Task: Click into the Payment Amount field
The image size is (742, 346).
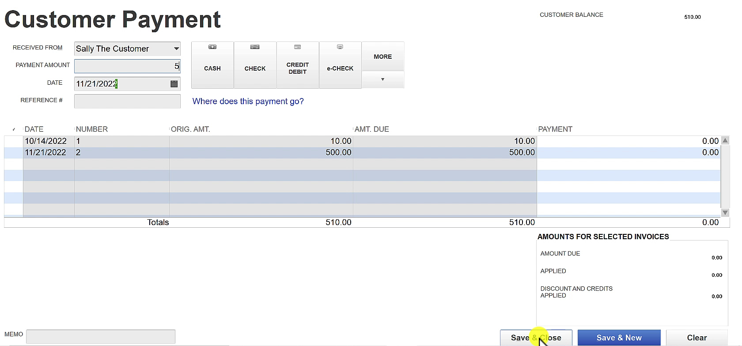Action: [127, 66]
